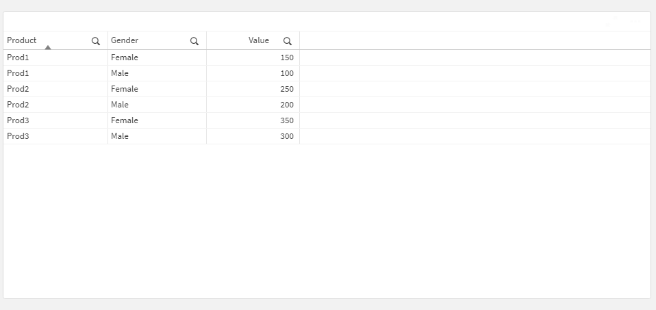This screenshot has width=656, height=310.
Task: Click the value 300 cell
Action: [287, 136]
